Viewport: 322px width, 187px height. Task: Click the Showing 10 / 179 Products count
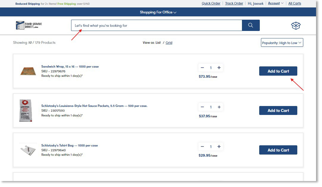click(34, 43)
